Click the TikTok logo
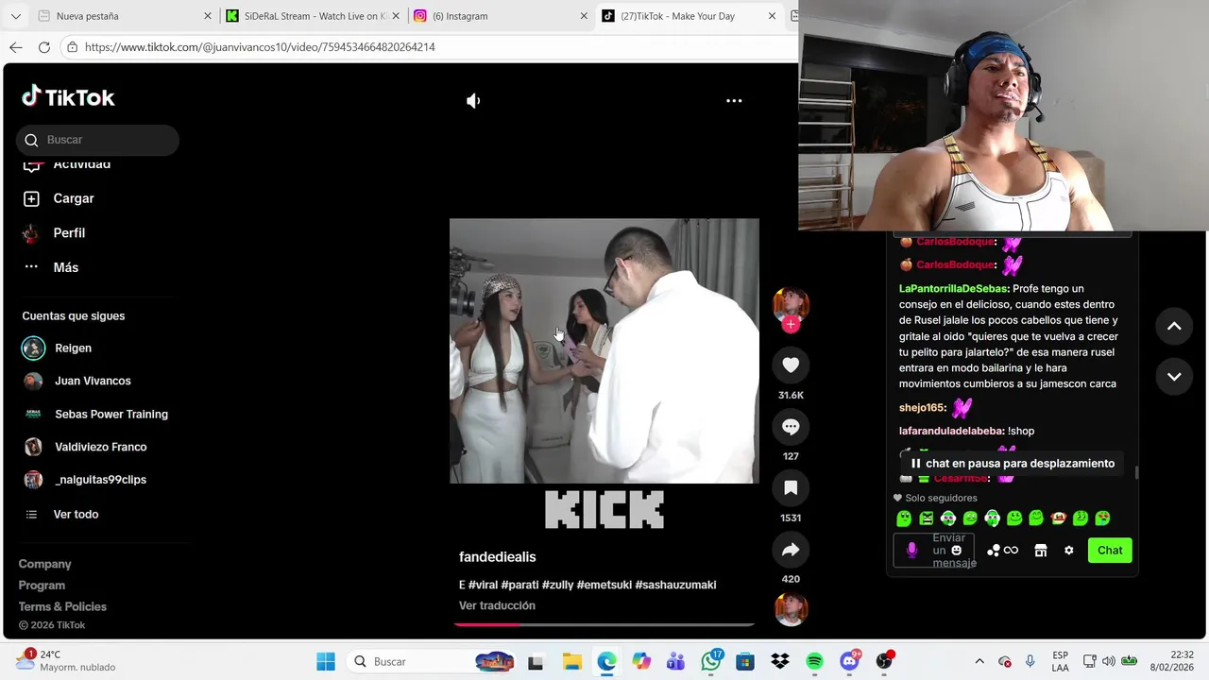Screen dimensions: 1209x680 pos(68,97)
